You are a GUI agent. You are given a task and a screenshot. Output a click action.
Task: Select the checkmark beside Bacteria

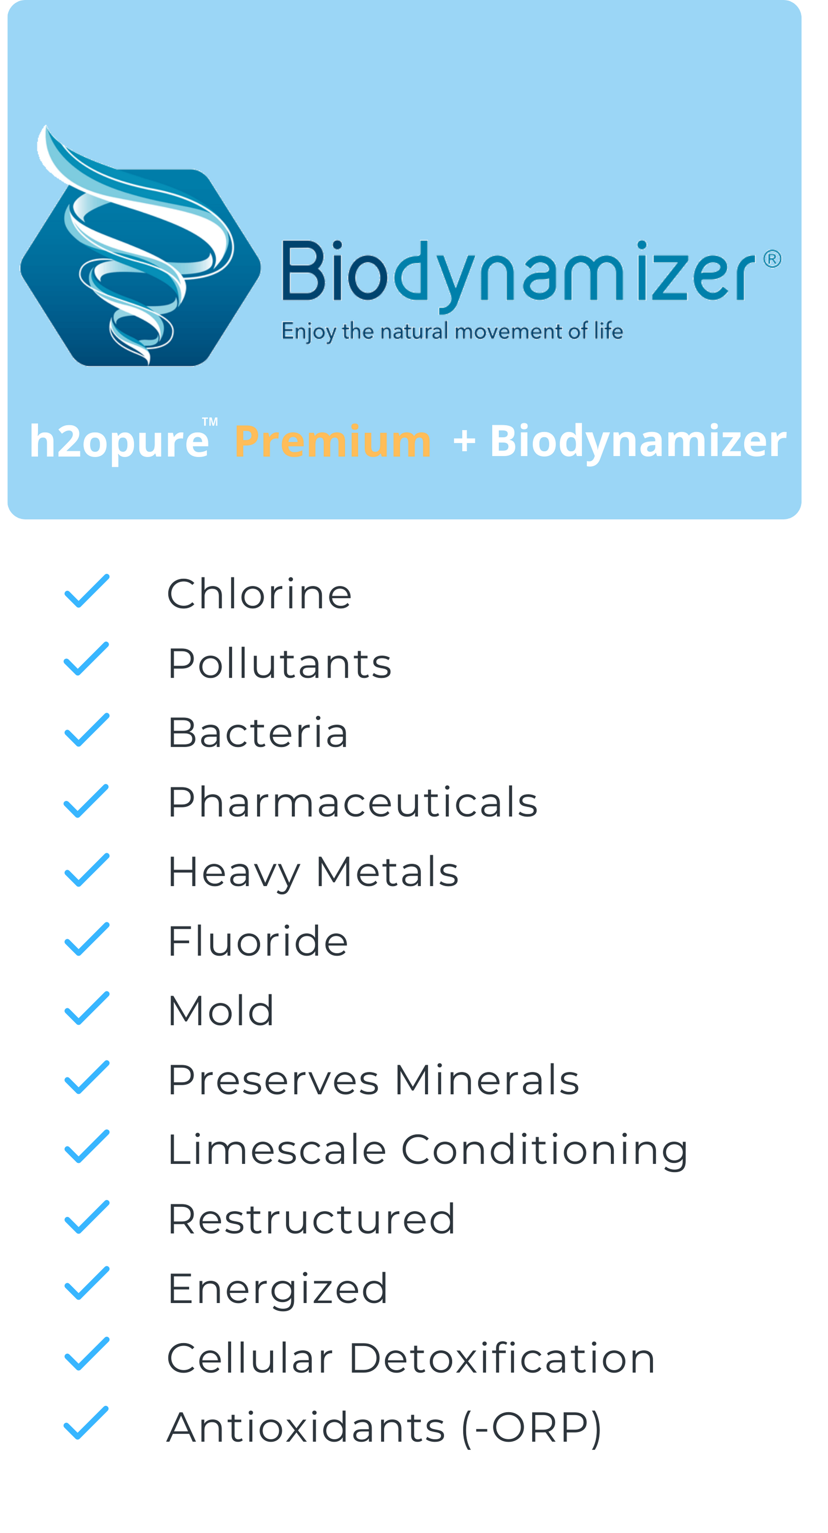(x=87, y=730)
